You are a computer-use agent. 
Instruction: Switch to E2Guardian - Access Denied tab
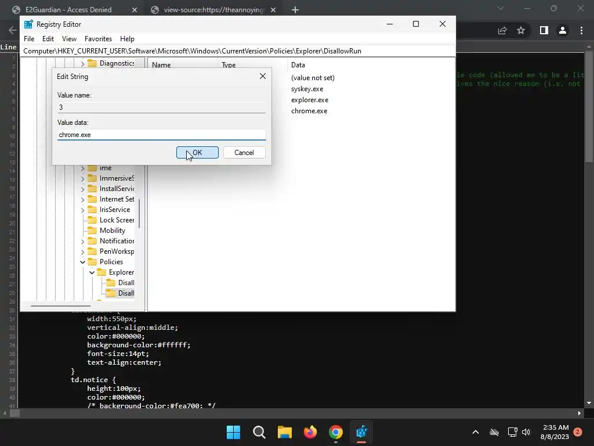[x=68, y=10]
